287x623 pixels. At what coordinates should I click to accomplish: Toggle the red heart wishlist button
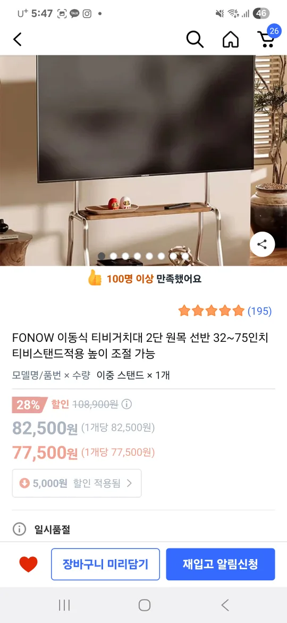tap(28, 564)
